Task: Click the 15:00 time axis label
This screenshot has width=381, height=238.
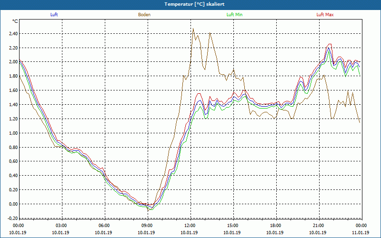Action: pos(232,226)
